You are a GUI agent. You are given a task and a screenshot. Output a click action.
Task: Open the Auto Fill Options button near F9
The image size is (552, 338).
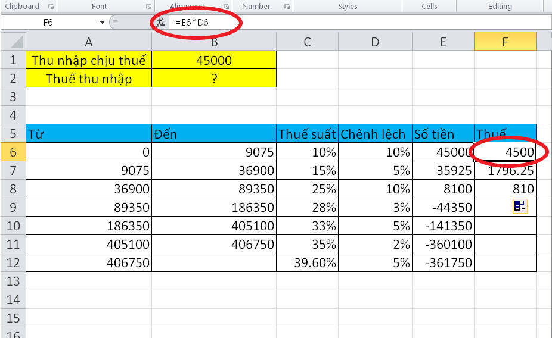[520, 206]
